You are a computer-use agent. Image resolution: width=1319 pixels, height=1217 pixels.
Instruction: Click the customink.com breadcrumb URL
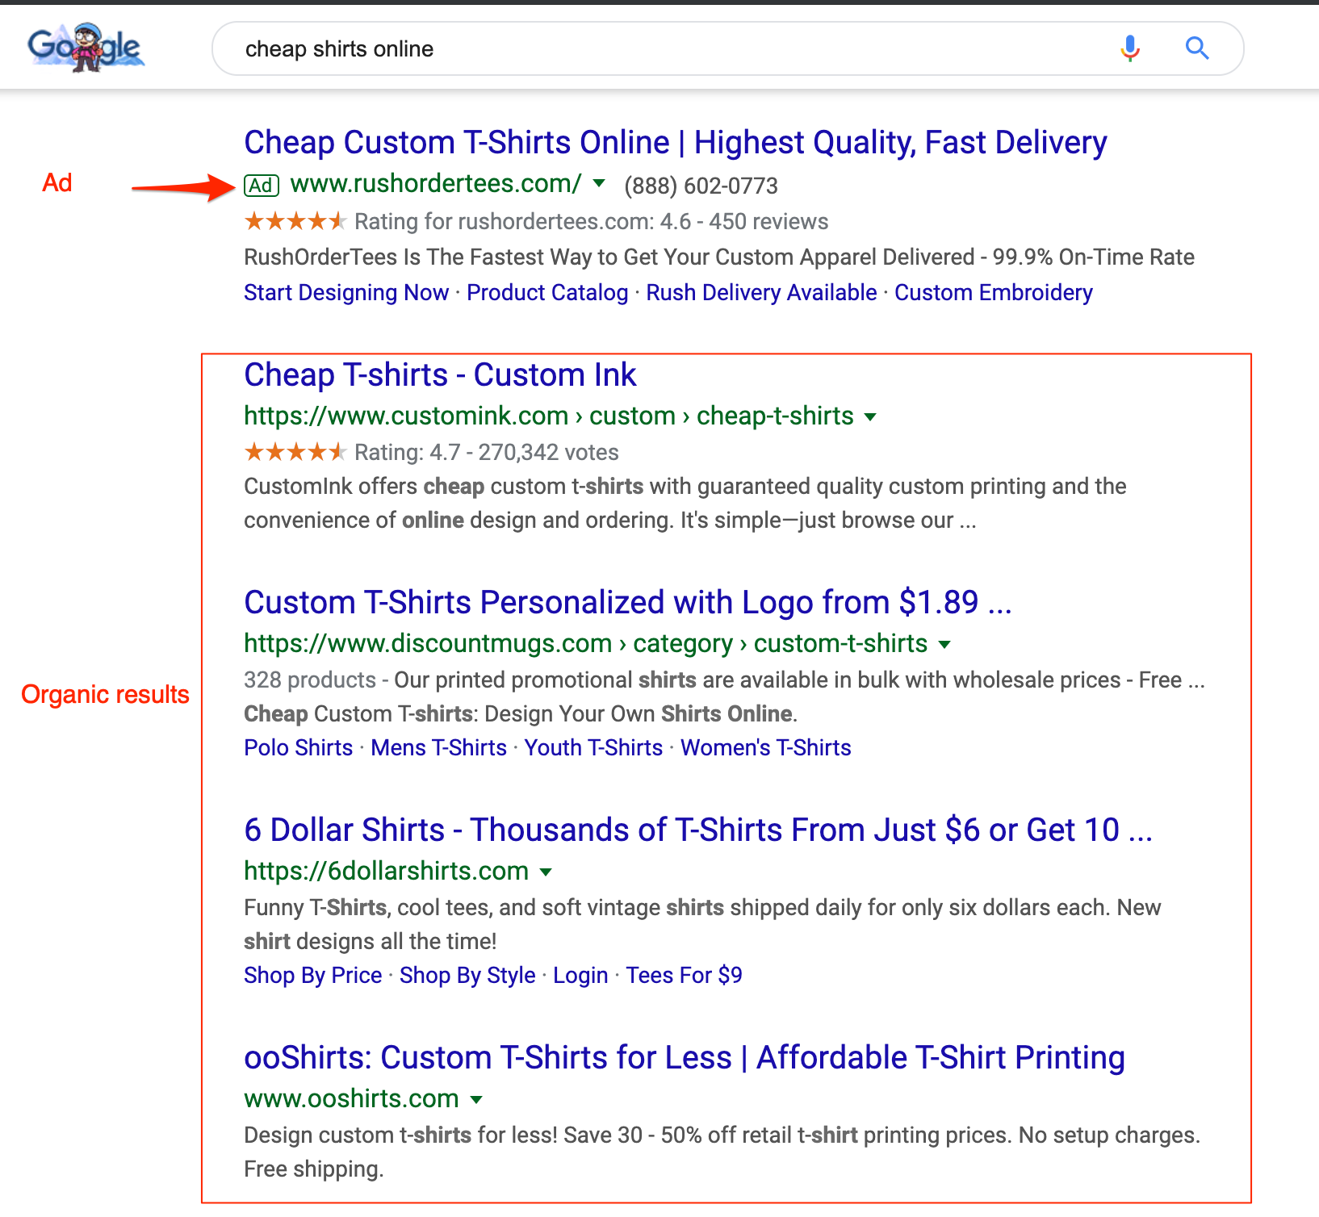tap(549, 416)
